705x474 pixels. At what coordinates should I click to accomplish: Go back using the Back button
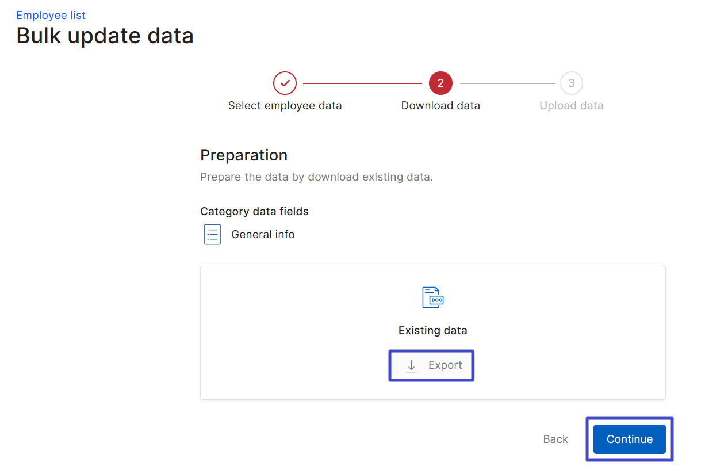555,439
